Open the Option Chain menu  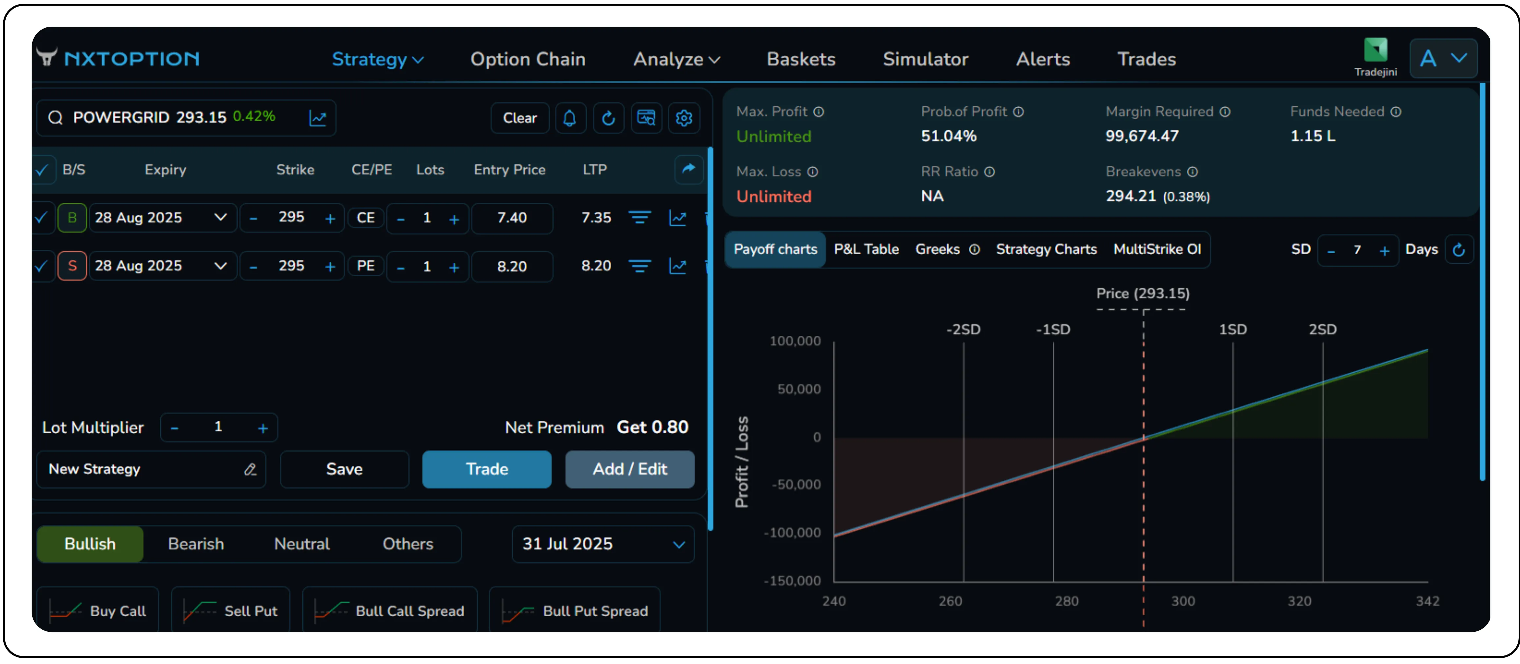coord(528,59)
